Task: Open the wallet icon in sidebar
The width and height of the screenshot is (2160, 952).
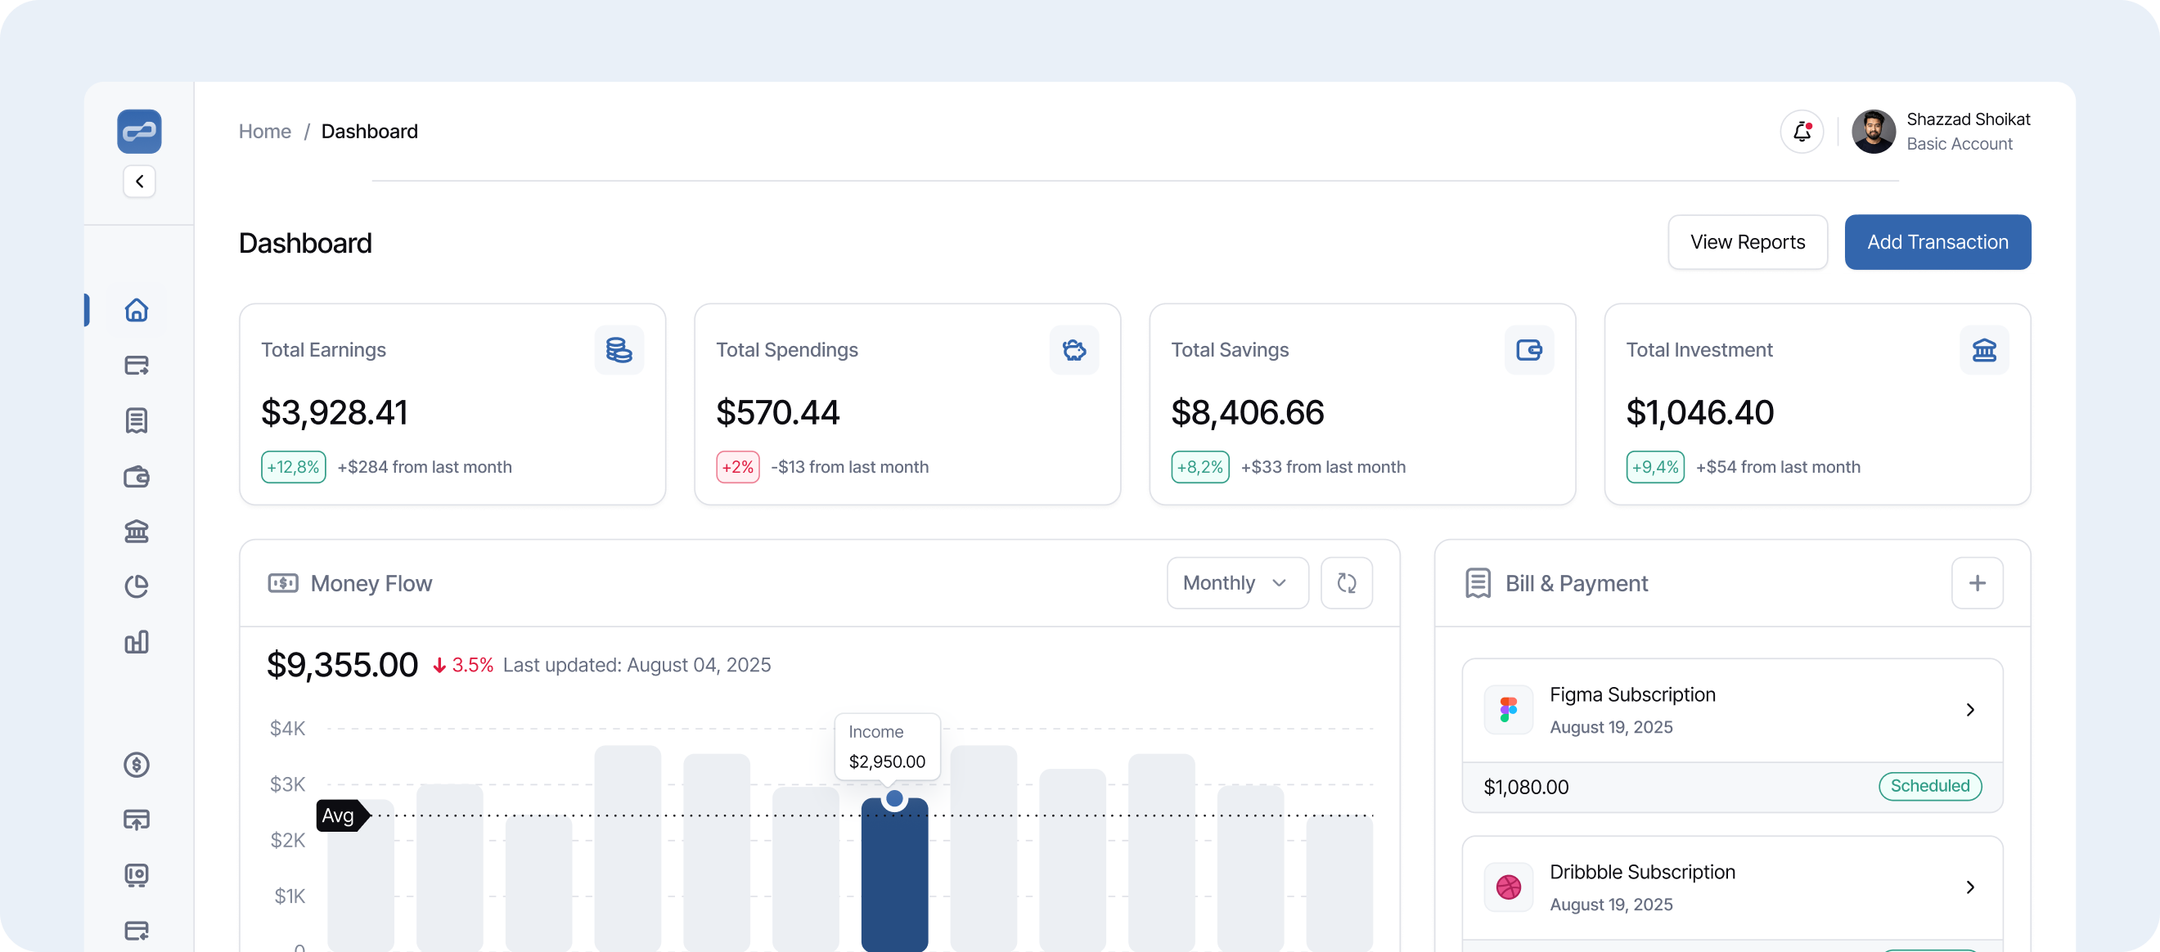Action: [137, 477]
